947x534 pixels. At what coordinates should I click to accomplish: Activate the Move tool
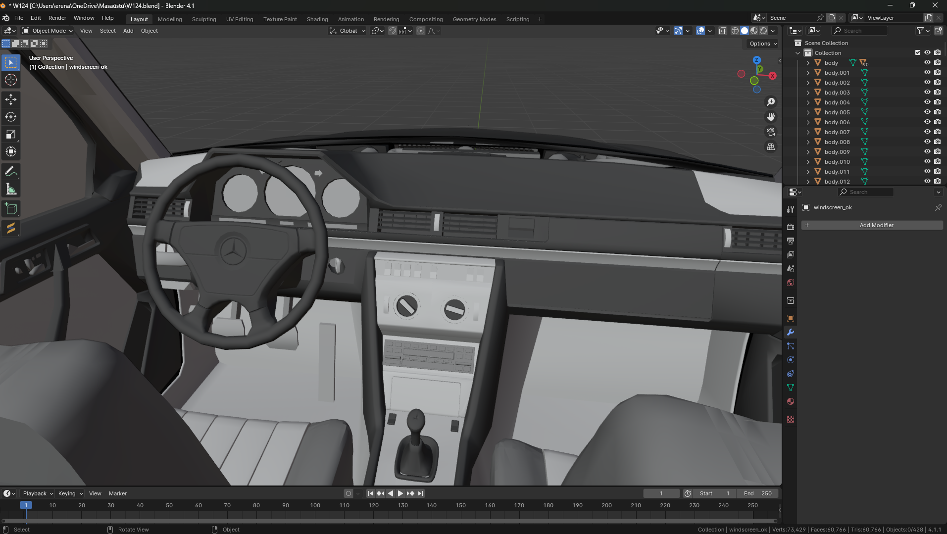pyautogui.click(x=11, y=99)
